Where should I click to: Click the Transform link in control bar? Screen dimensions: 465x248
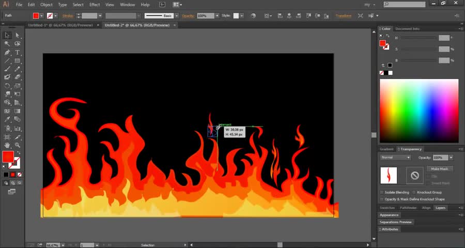(x=344, y=16)
